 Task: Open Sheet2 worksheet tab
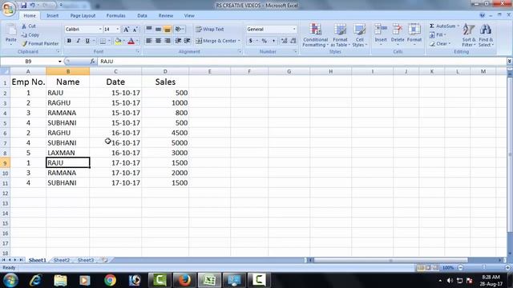62,260
